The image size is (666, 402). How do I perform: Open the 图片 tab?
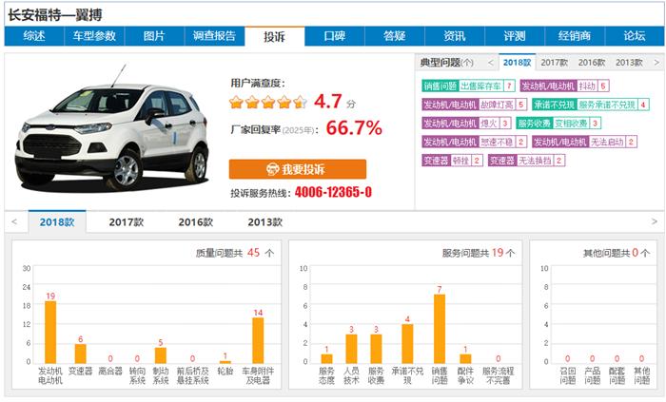154,36
